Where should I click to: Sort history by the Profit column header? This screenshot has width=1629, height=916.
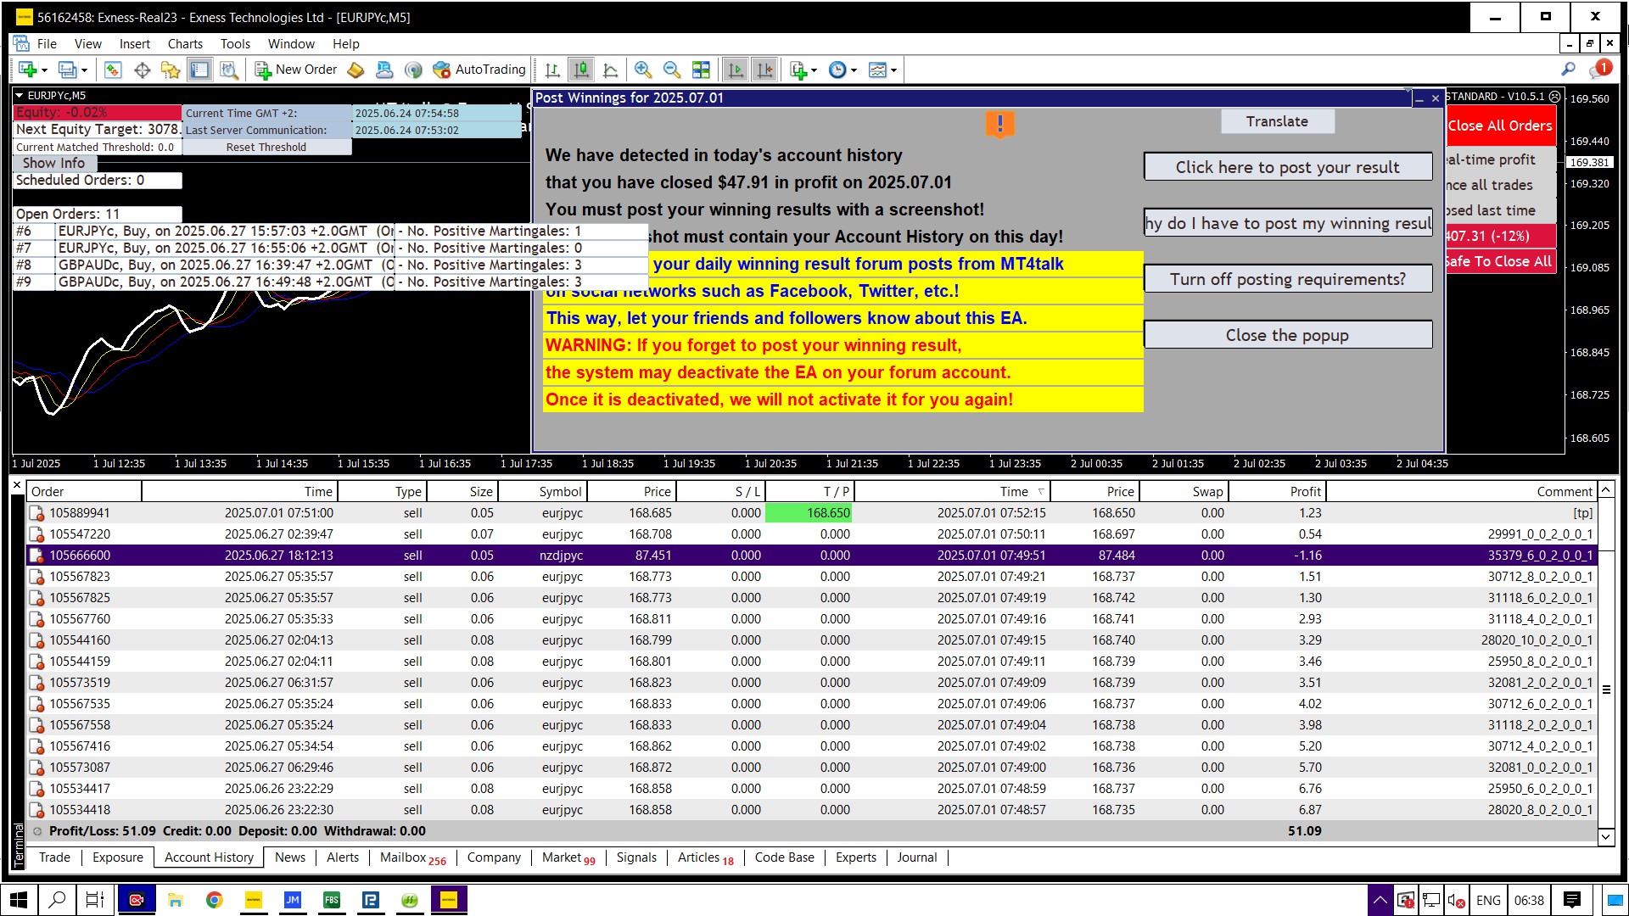point(1305,491)
